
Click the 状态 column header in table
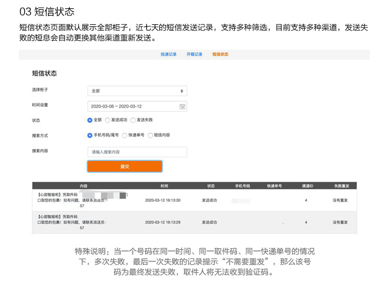(x=211, y=185)
